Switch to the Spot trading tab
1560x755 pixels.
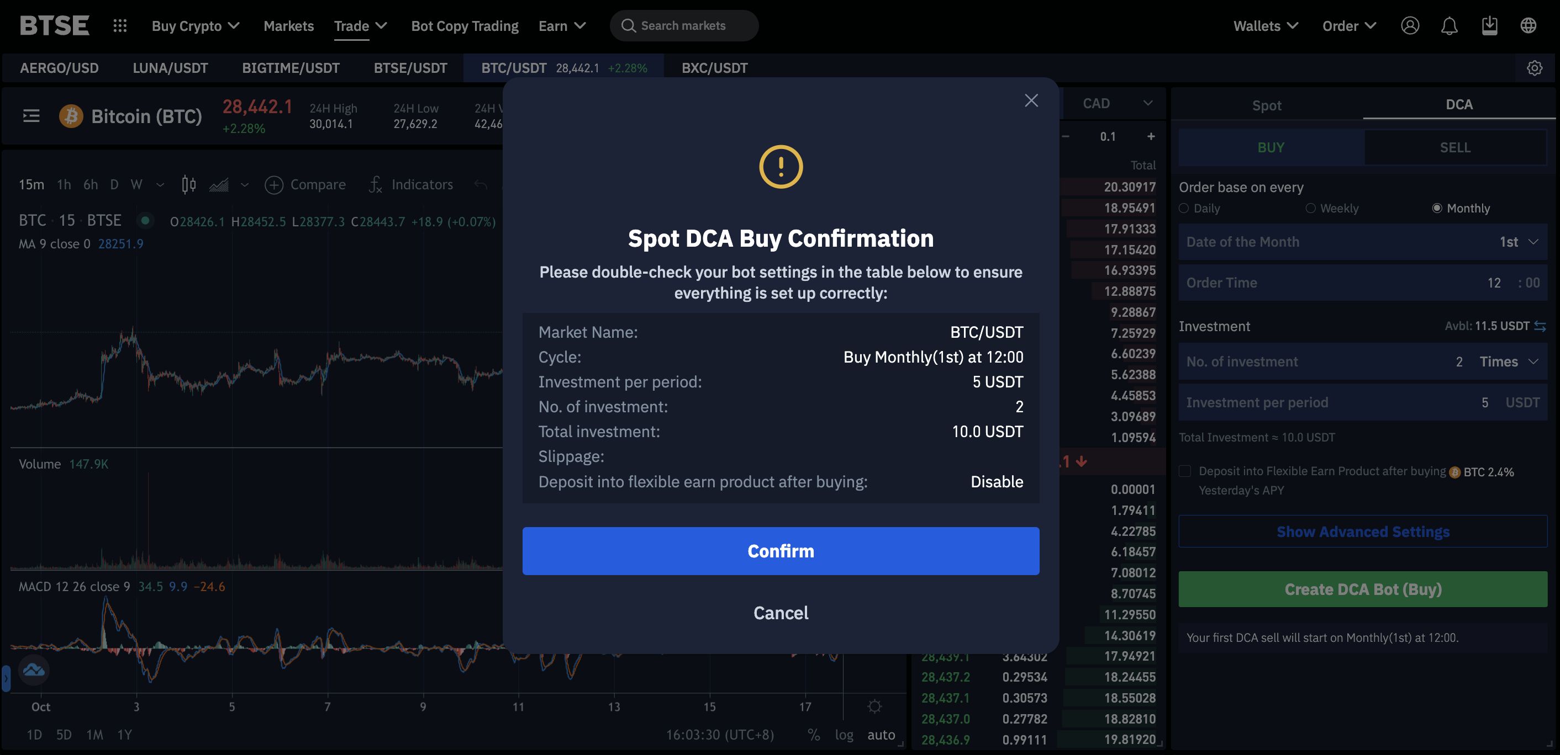1266,105
